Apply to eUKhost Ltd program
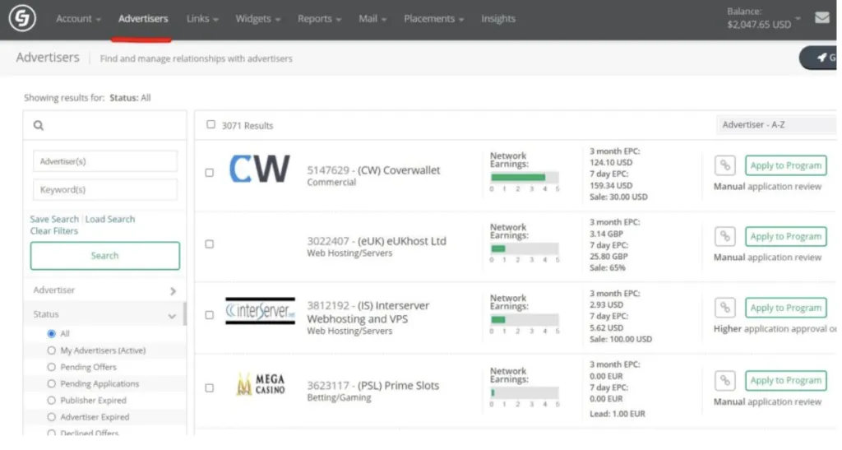The width and height of the screenshot is (842, 450). pyautogui.click(x=785, y=236)
